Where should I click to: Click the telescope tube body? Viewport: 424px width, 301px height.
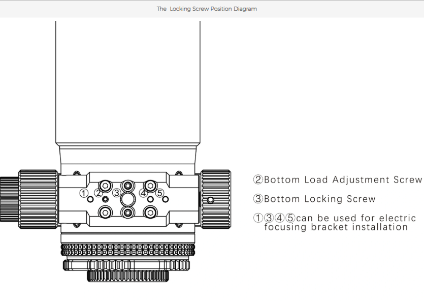pos(128,81)
